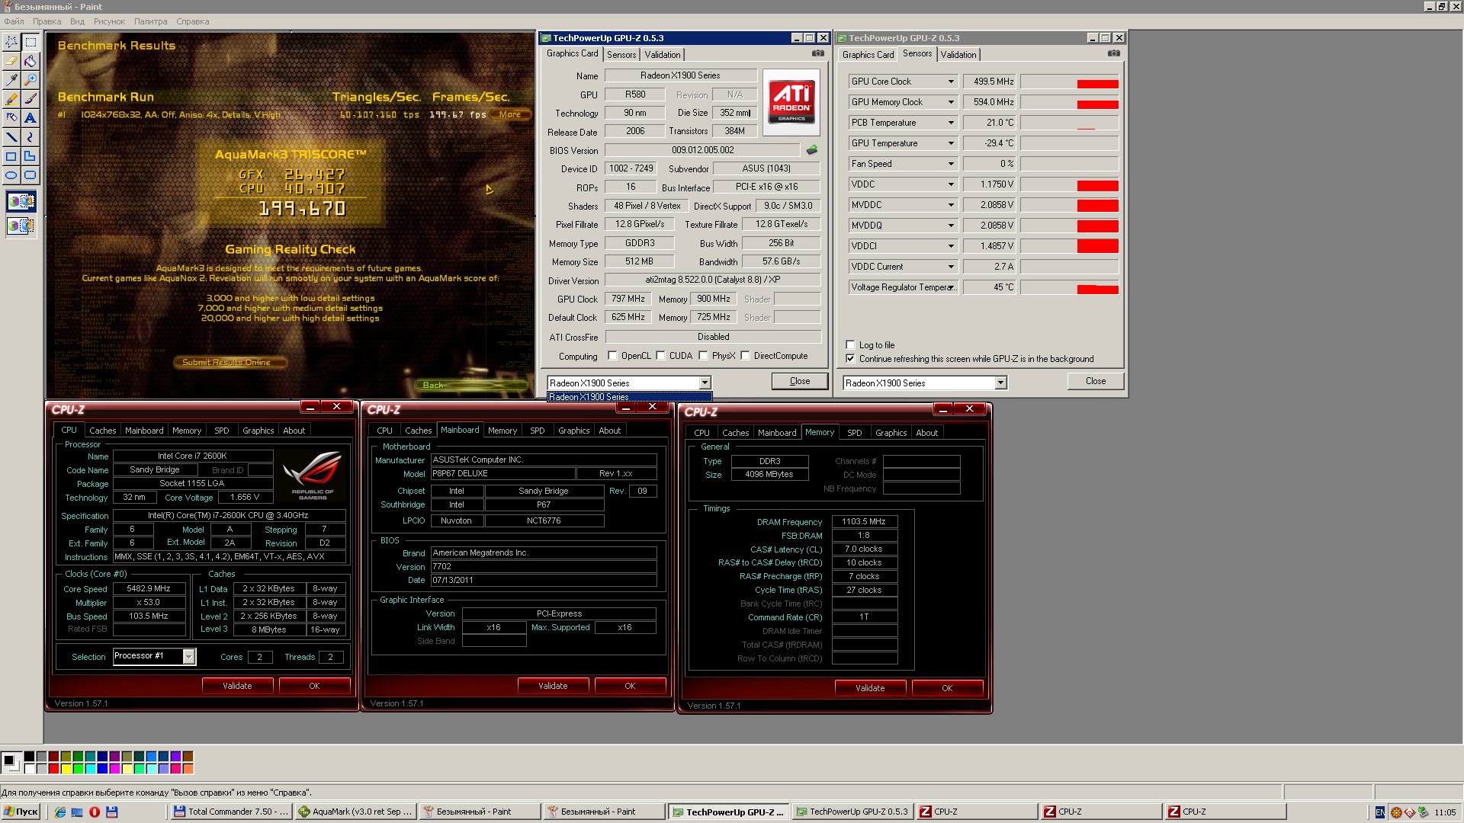Select the rectangular Select tool in Paint
The height and width of the screenshot is (823, 1464).
click(30, 41)
